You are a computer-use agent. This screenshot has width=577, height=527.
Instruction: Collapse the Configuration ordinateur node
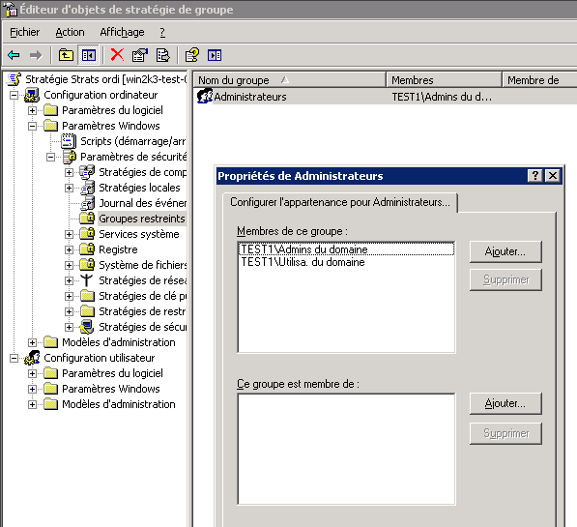point(14,95)
